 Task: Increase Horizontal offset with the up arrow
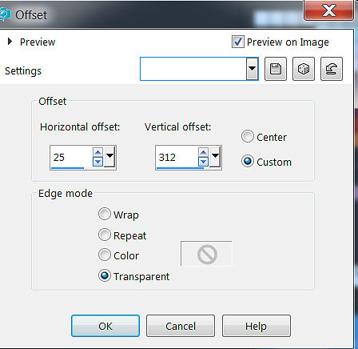coord(97,153)
